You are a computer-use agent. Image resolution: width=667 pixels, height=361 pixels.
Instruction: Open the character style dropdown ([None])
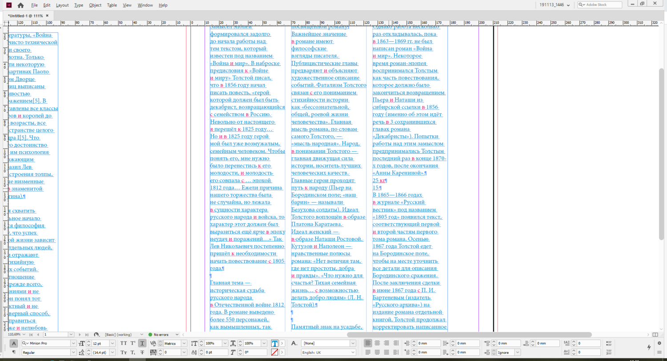point(353,343)
